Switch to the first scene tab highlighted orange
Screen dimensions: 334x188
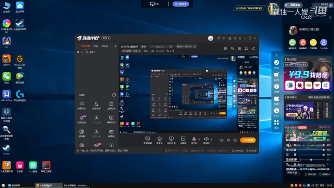pyautogui.click(x=86, y=46)
